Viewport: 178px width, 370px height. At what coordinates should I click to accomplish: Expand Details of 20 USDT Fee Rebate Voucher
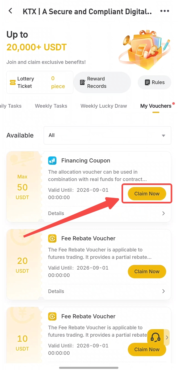tap(107, 291)
